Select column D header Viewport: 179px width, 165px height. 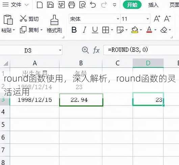[x=148, y=63]
